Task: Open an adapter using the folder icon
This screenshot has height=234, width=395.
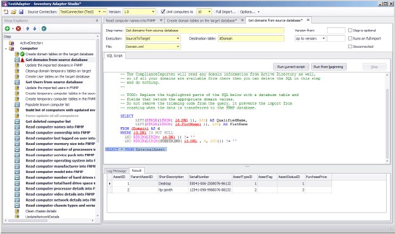Action: (x=13, y=12)
